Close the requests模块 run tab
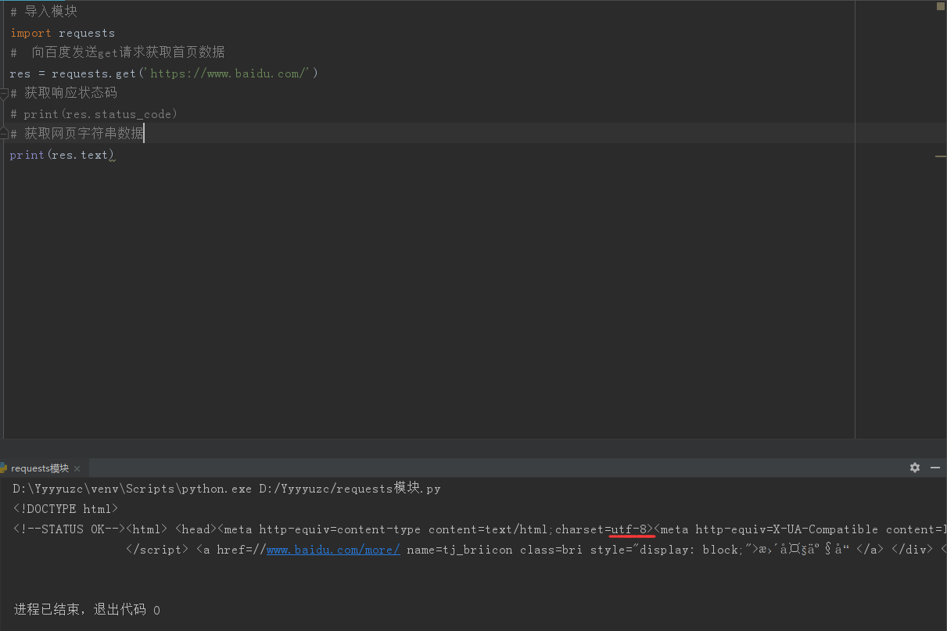This screenshot has width=947, height=631. click(x=77, y=468)
